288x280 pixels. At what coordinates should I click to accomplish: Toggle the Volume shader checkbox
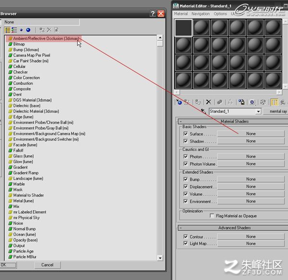[185, 194]
